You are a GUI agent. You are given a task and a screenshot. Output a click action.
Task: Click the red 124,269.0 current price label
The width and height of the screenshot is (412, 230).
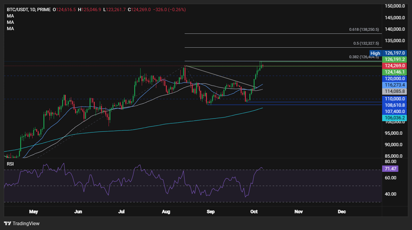coord(395,66)
